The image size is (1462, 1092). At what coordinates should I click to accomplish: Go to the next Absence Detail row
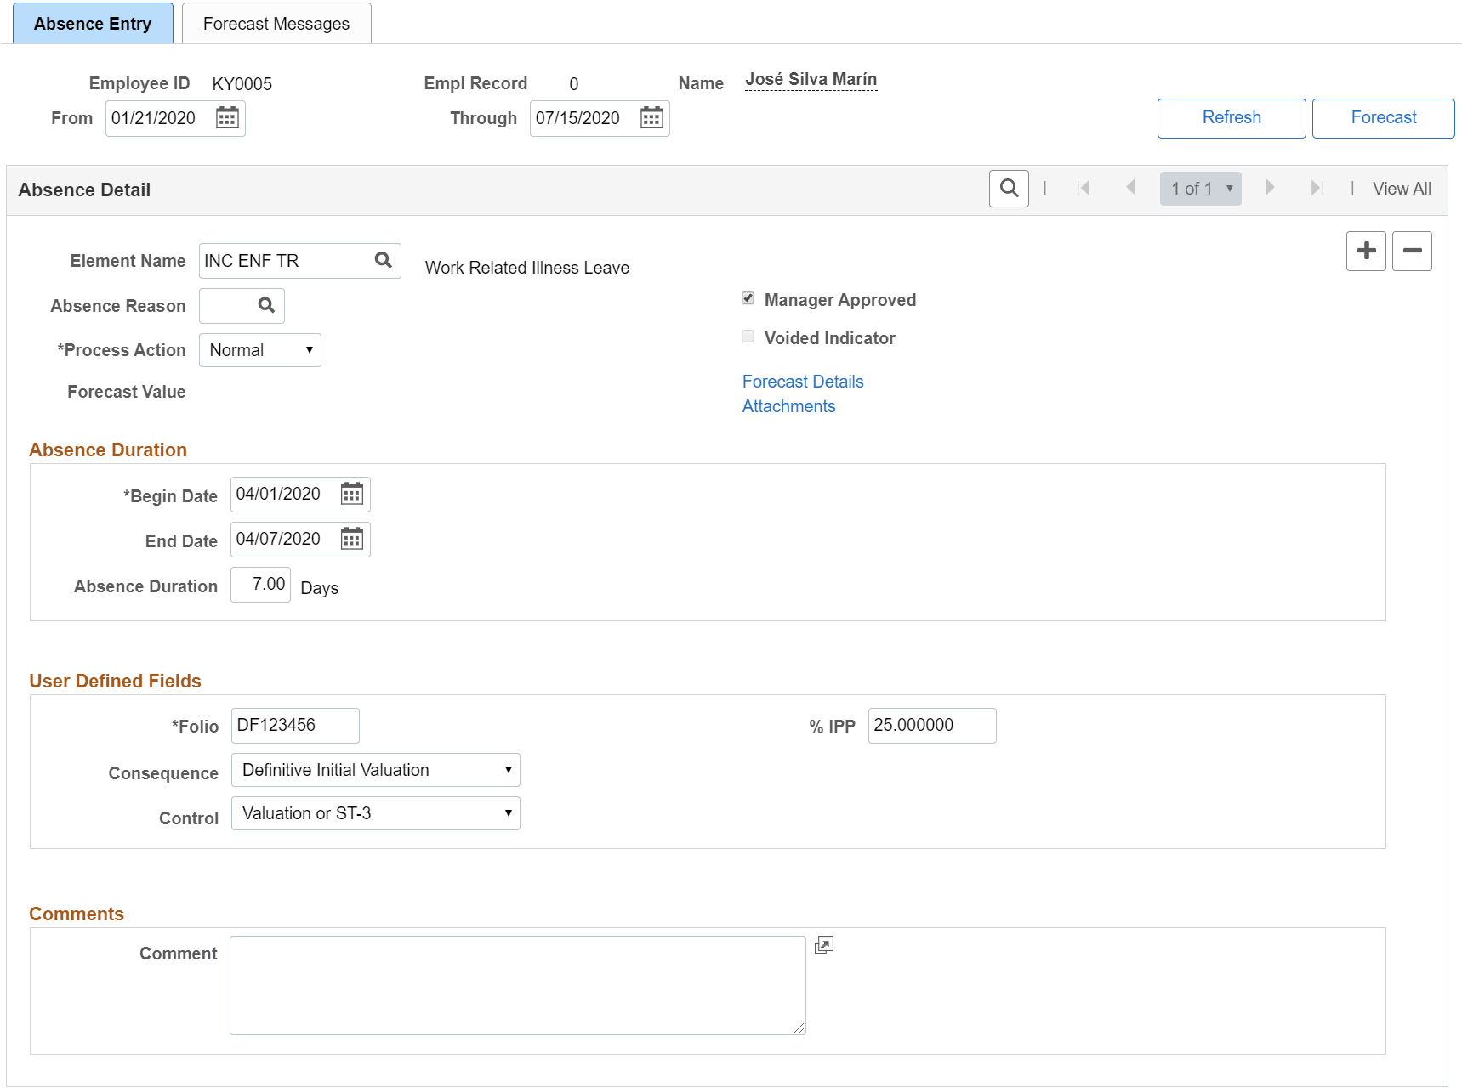1270,188
